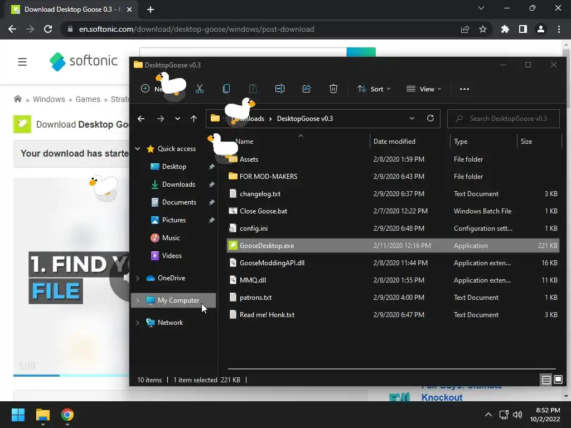
Task: Click the Share icon in Explorer toolbar
Action: click(x=307, y=89)
